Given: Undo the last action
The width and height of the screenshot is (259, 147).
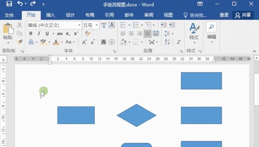Looking at the screenshot, I should 20,4.
